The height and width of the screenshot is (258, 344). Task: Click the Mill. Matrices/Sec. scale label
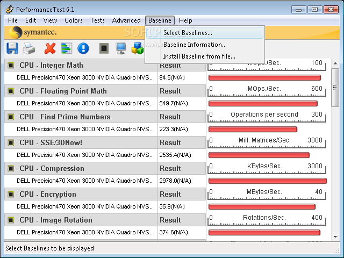click(x=264, y=140)
